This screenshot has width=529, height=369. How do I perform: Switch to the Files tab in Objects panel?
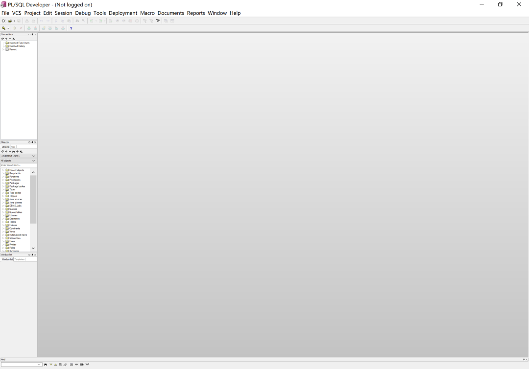(13, 147)
